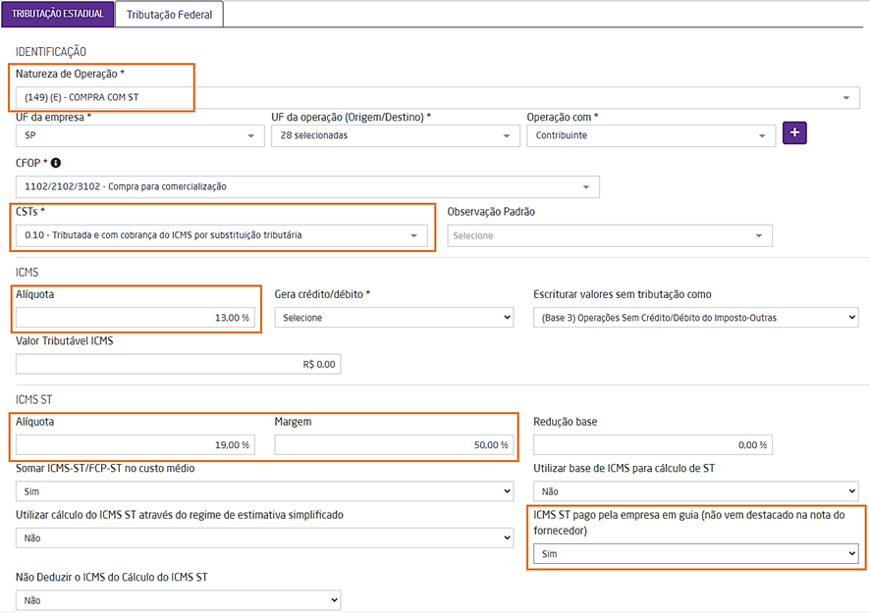Select the Tributação Estadual tab
870x613 pixels.
57,13
